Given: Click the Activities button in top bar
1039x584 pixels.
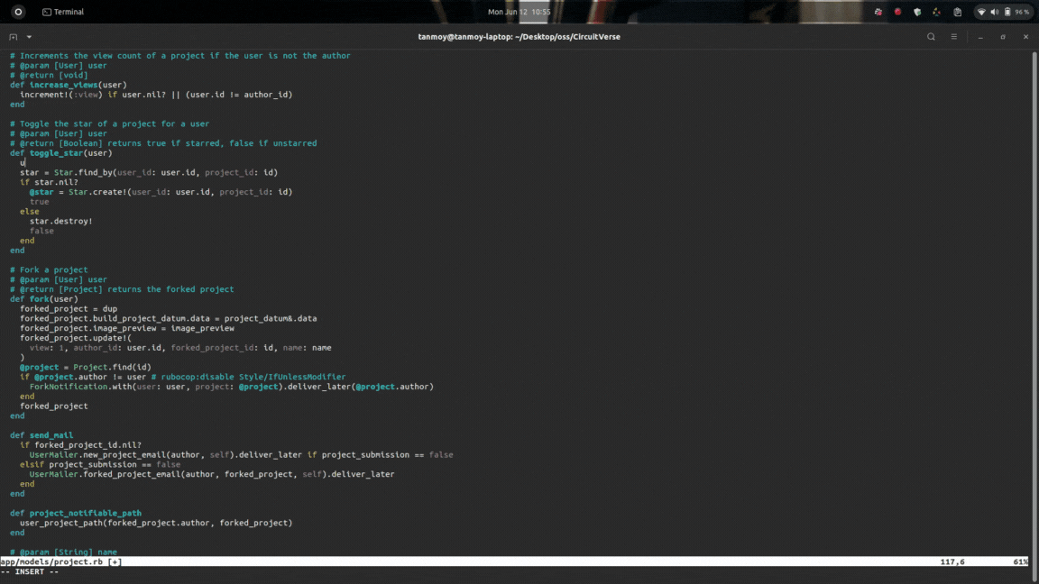Looking at the screenshot, I should (18, 12).
